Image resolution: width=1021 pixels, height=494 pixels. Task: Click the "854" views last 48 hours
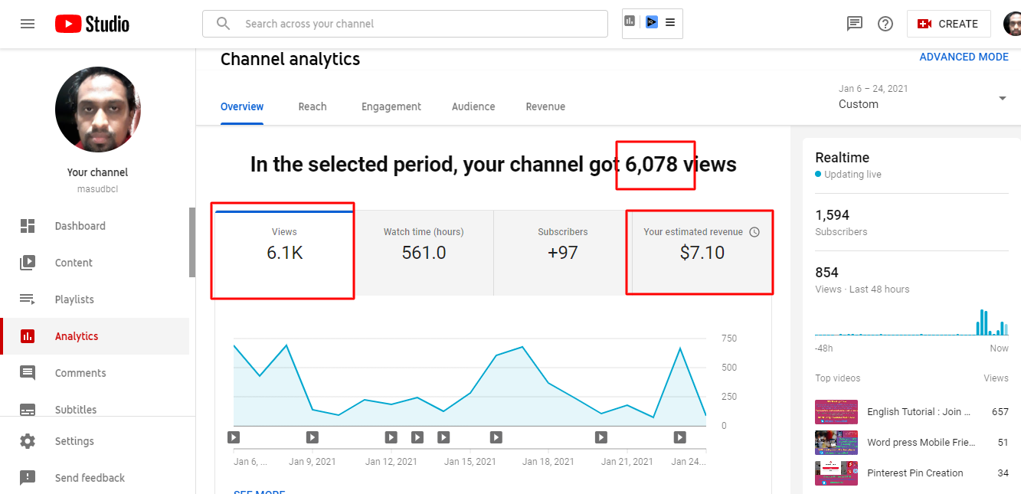coord(826,273)
